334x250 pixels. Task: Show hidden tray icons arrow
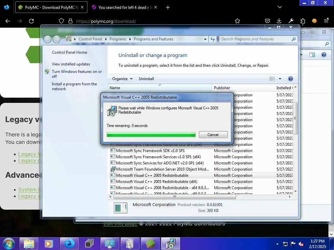click(x=277, y=244)
